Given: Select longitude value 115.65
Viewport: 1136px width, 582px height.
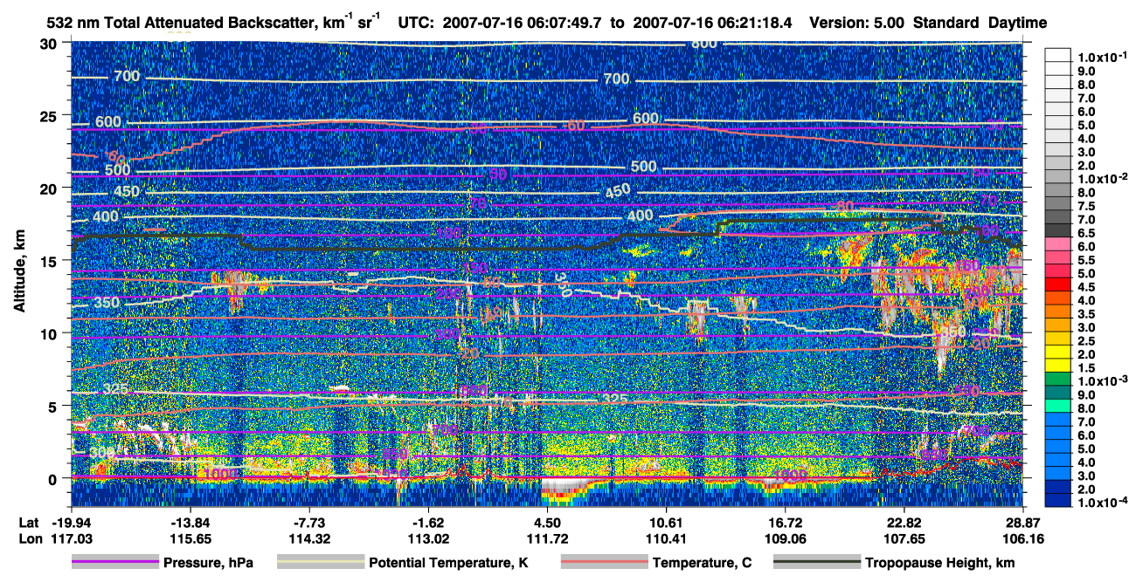Looking at the screenshot, I should click(x=190, y=538).
